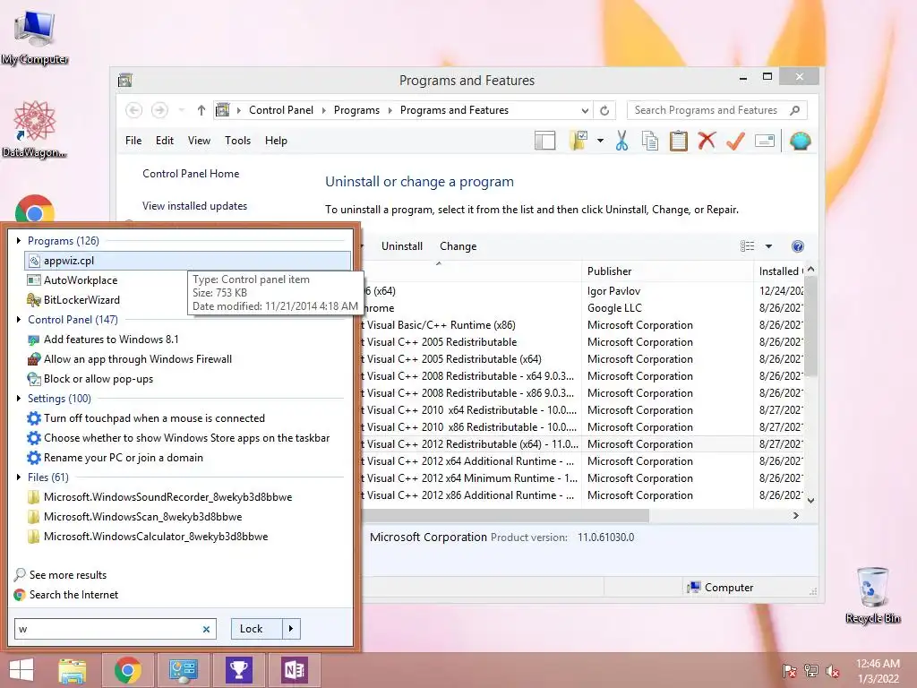
Task: Click the view options list icon
Action: pos(748,246)
